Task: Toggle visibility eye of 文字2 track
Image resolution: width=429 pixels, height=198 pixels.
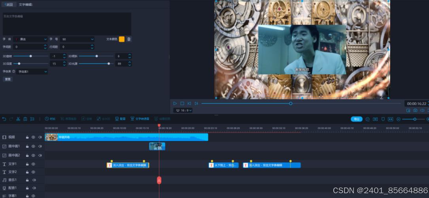Action: pyautogui.click(x=33, y=172)
